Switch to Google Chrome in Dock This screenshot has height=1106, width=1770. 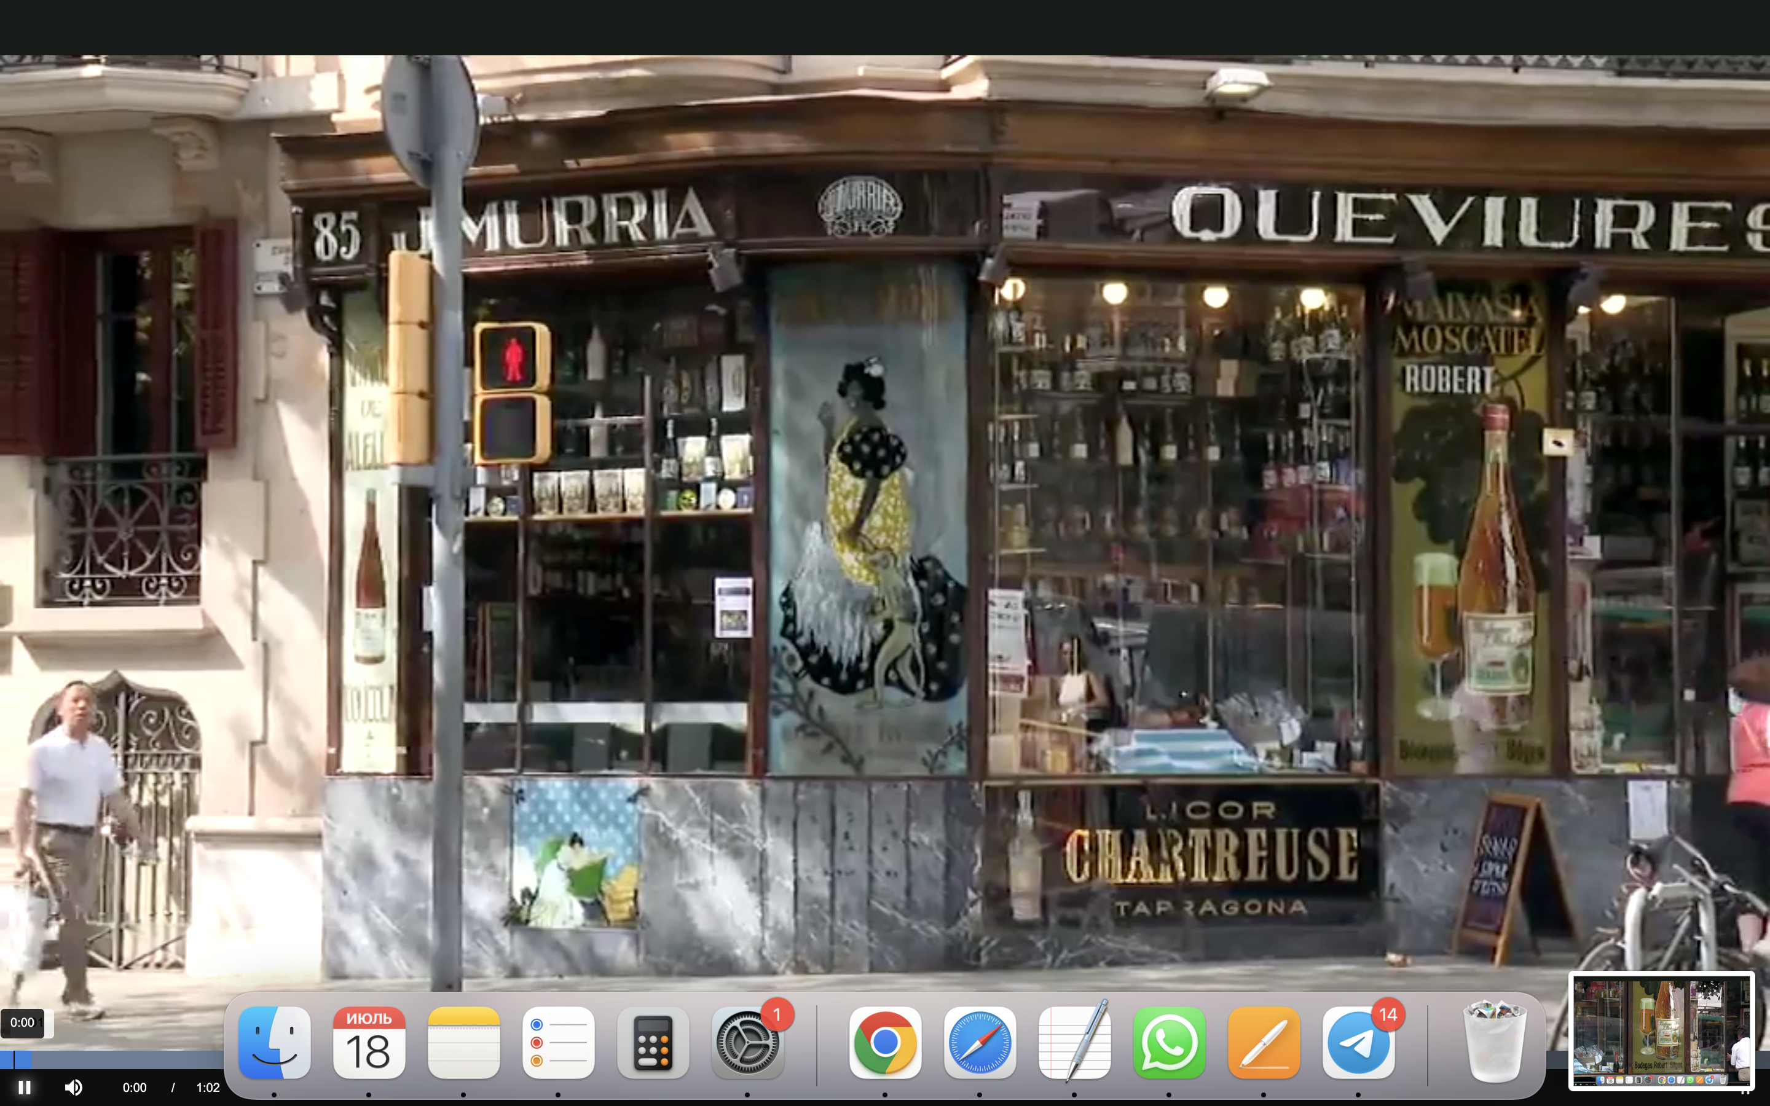click(885, 1042)
